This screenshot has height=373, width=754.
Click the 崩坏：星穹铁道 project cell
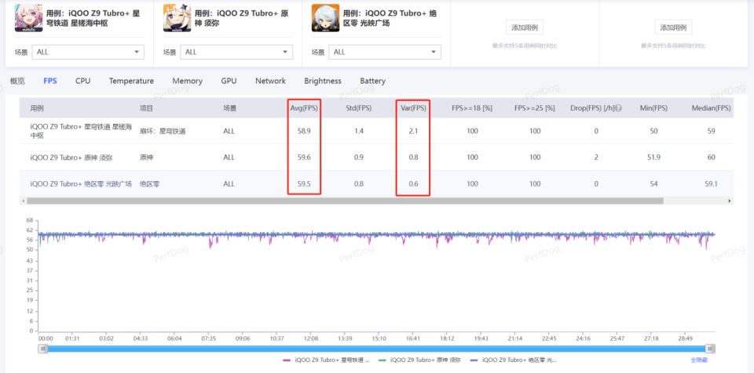coord(162,131)
